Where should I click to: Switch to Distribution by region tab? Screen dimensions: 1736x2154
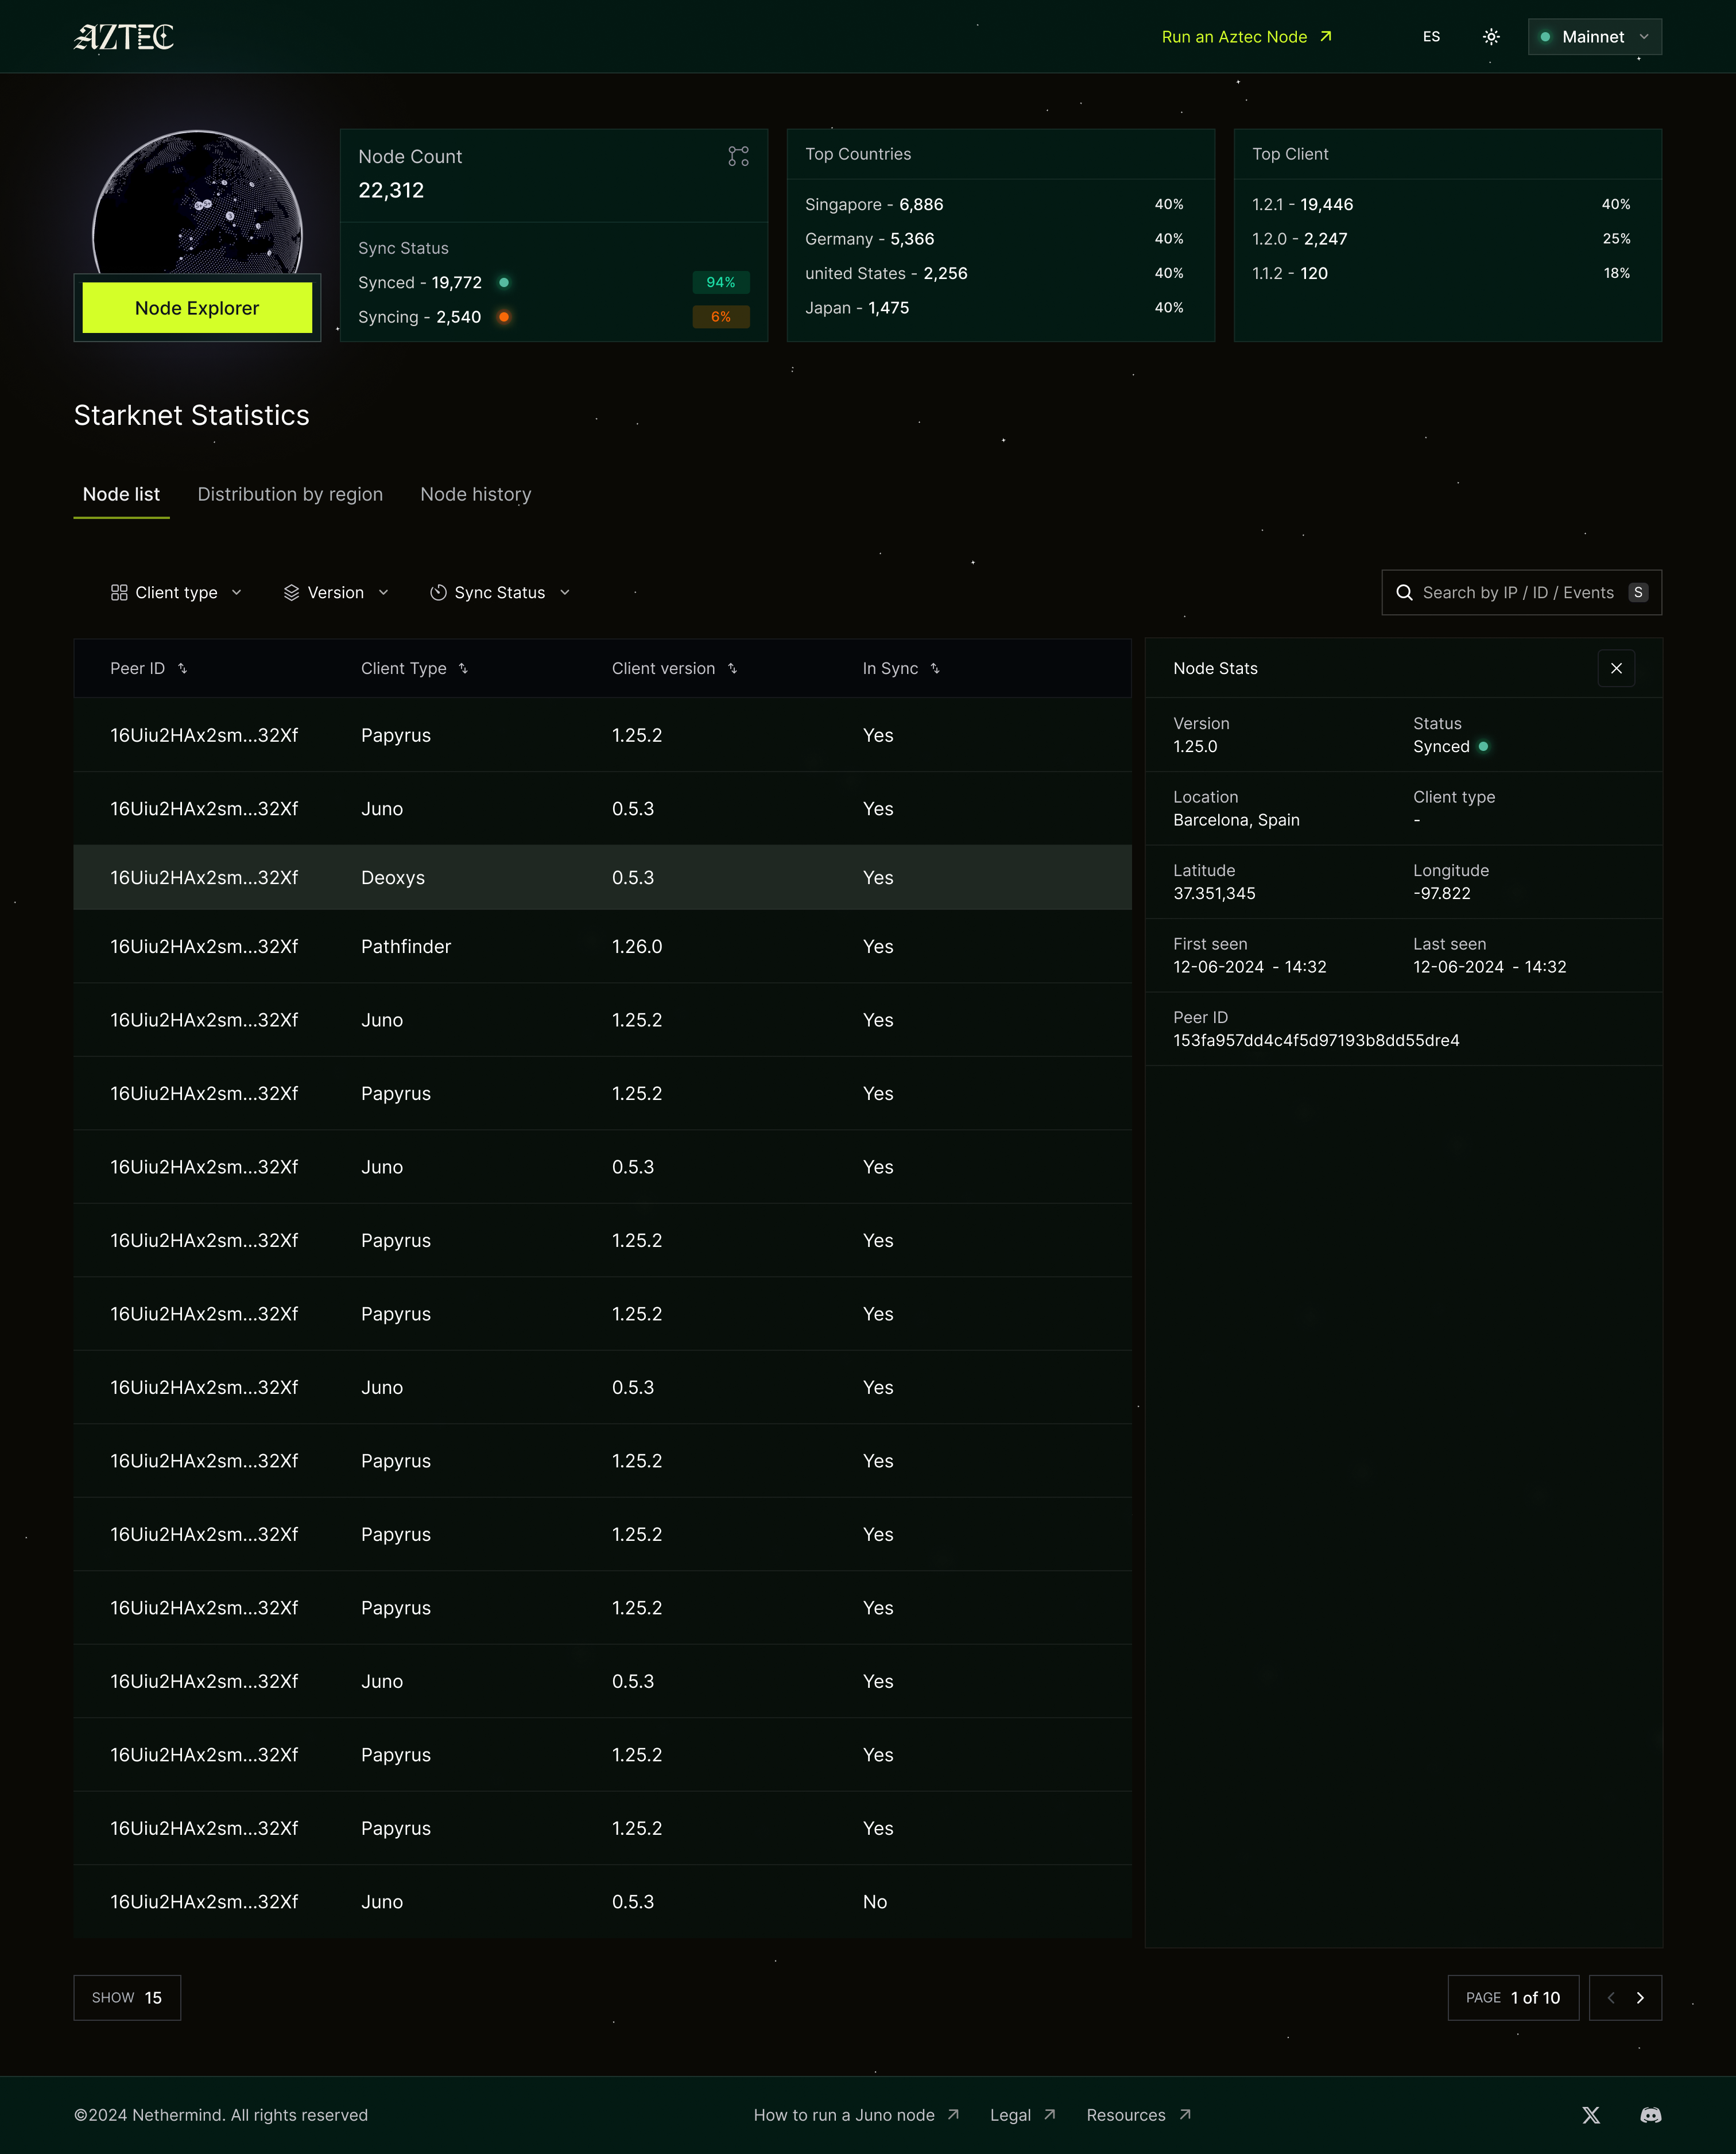click(290, 494)
